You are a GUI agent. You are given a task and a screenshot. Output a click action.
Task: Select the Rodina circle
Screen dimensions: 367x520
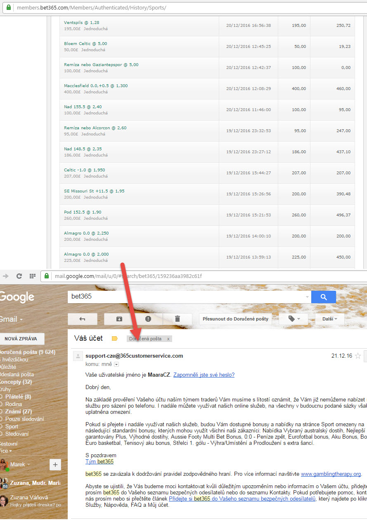click(14, 404)
